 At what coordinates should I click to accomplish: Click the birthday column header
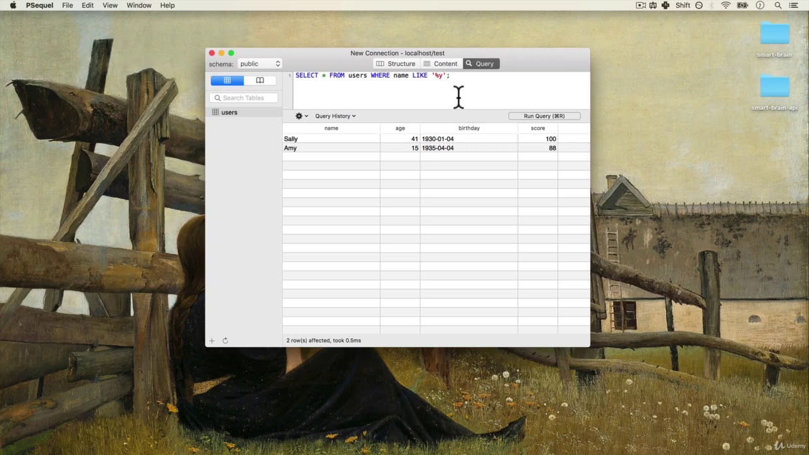(x=469, y=128)
